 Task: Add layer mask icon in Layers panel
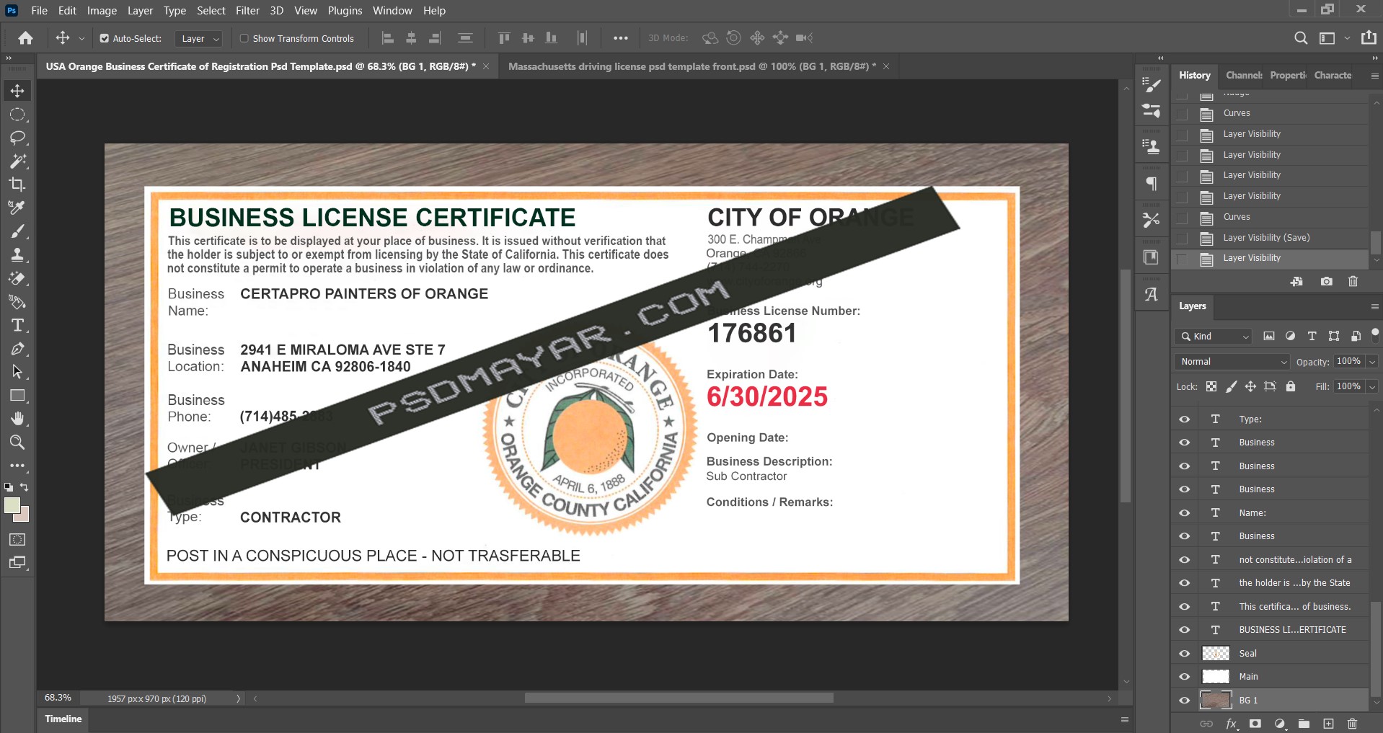click(x=1255, y=724)
